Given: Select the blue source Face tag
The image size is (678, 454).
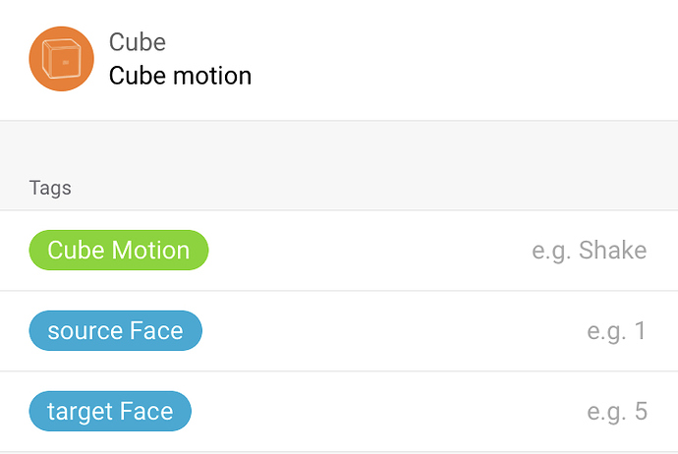Looking at the screenshot, I should point(115,331).
